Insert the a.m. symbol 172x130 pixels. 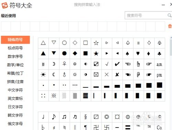coord(160,64)
